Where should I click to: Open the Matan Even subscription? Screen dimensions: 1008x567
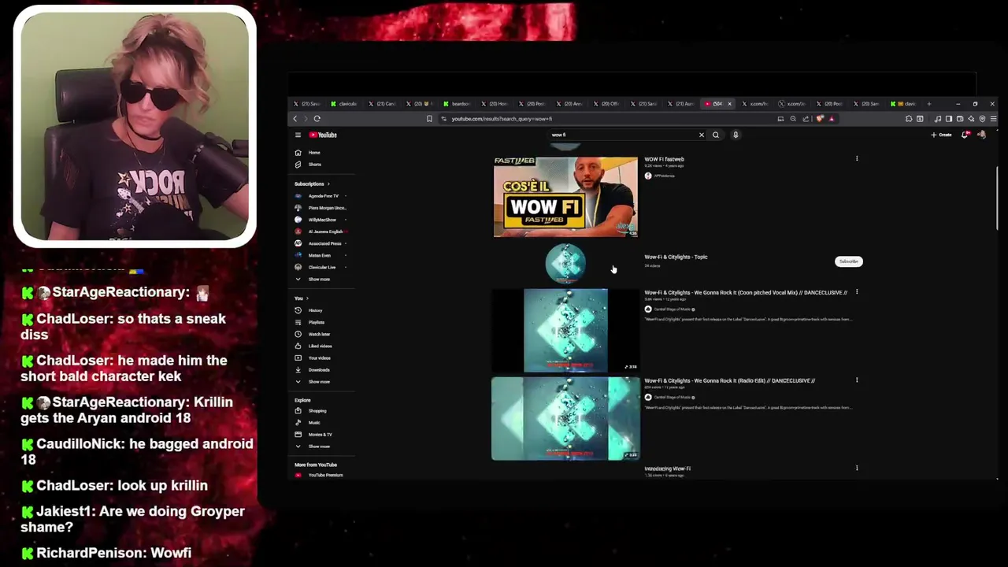point(323,255)
